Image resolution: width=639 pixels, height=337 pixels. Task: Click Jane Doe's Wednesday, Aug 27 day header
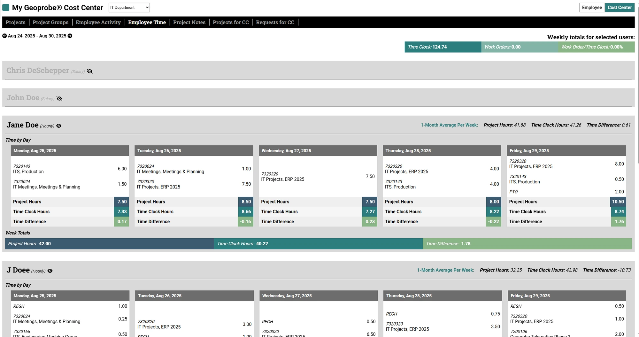[x=318, y=151]
